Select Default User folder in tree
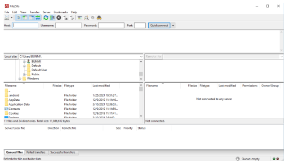 (x=39, y=70)
